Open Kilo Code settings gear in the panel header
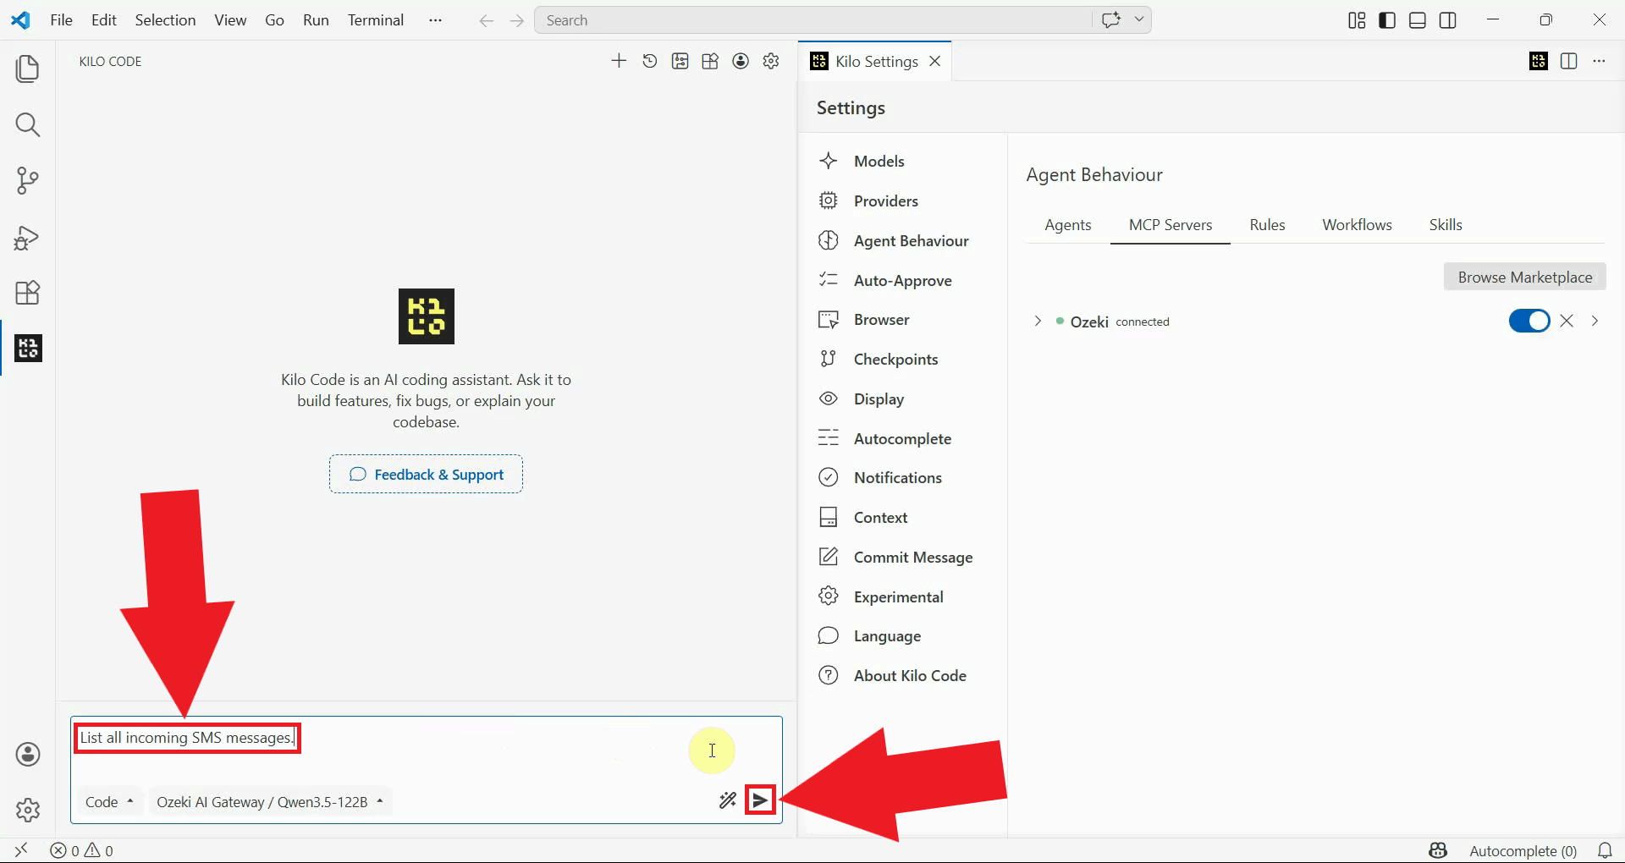This screenshot has width=1625, height=863. 771,61
